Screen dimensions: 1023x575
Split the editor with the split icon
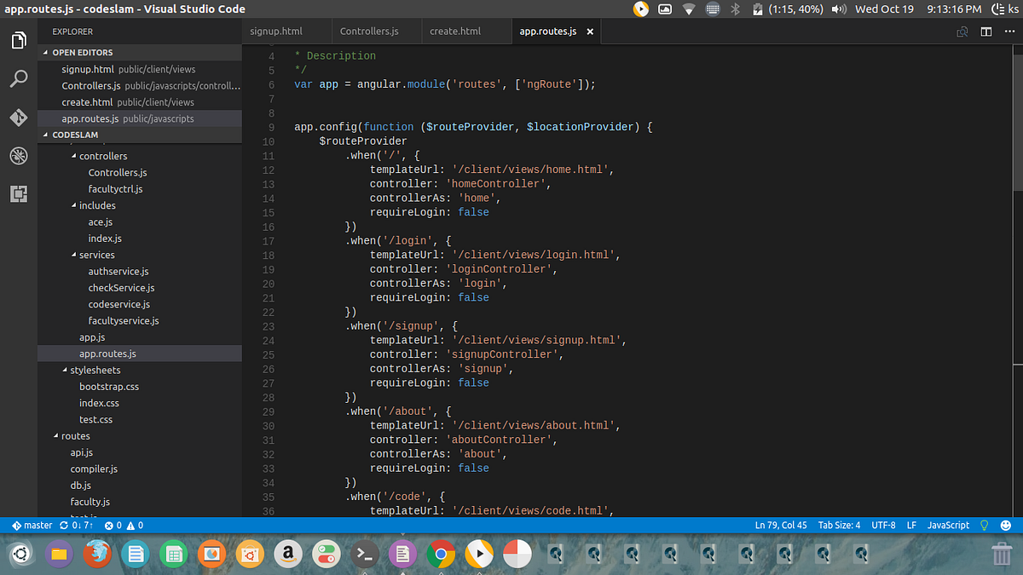click(x=986, y=32)
